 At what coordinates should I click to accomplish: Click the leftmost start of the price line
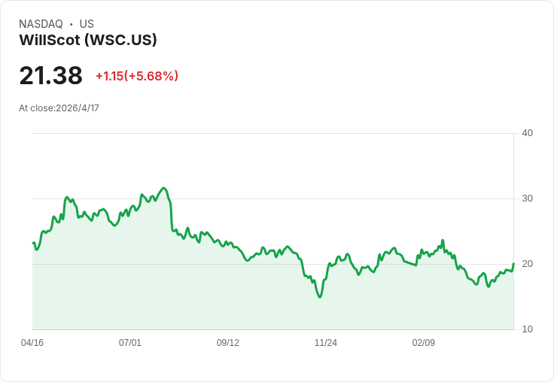(x=33, y=243)
